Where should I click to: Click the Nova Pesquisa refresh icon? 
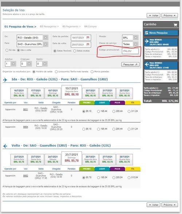pos(147,33)
